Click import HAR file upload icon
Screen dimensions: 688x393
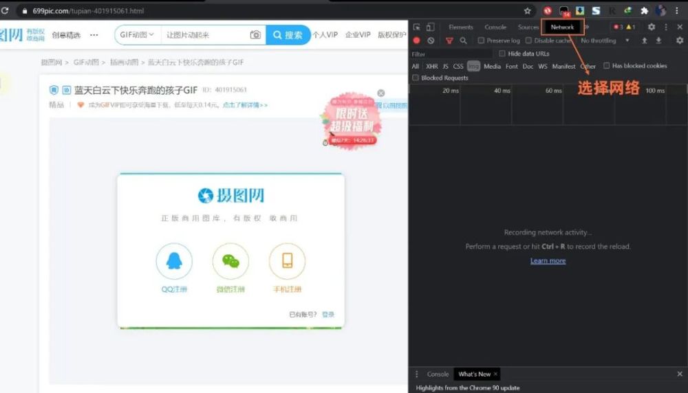(x=645, y=41)
